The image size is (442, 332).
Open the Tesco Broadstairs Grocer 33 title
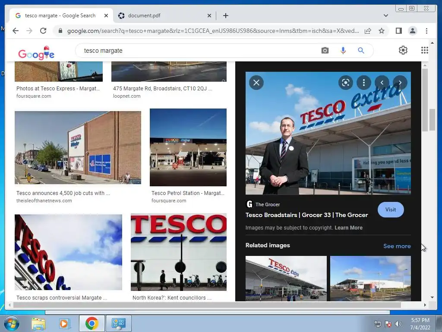coord(306,215)
